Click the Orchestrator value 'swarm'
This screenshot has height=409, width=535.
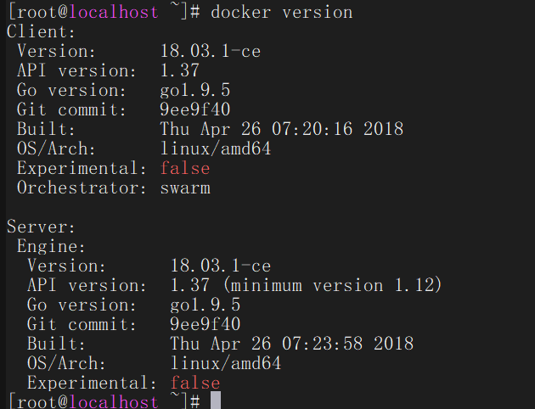point(185,188)
